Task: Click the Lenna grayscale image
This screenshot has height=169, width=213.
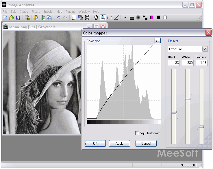Action: coord(42,82)
